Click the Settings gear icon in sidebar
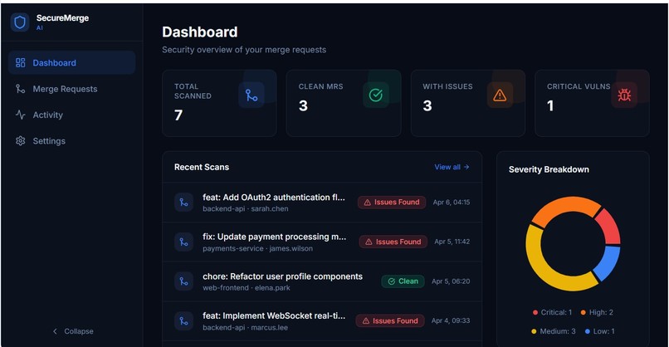This screenshot has width=669, height=347. pos(21,141)
